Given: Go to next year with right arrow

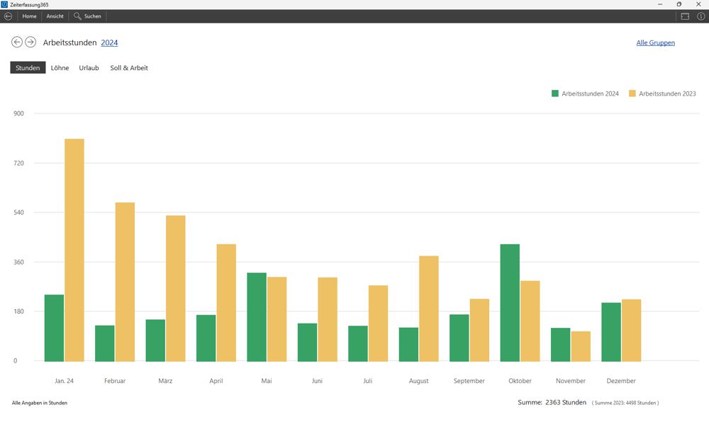Looking at the screenshot, I should pyautogui.click(x=30, y=42).
